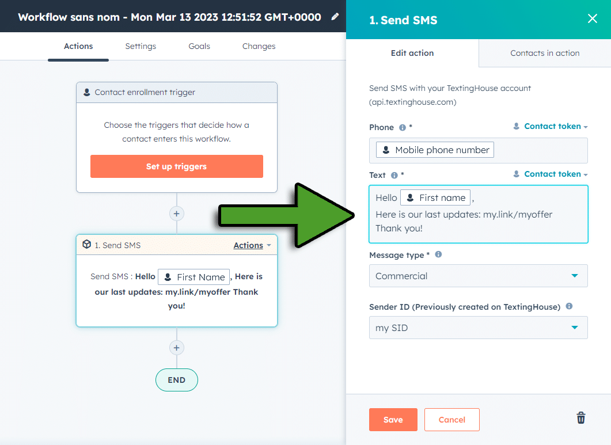Expand the Sender ID my SID dropdown
The height and width of the screenshot is (445, 611).
pyautogui.click(x=478, y=328)
